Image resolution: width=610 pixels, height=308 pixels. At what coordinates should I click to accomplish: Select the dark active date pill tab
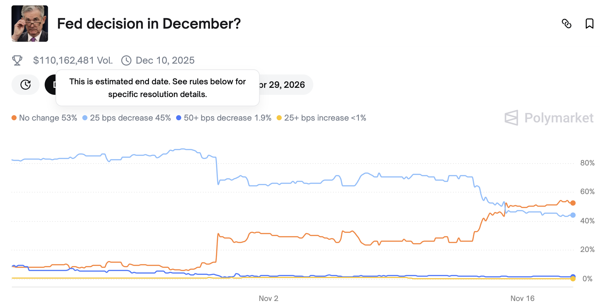click(x=50, y=85)
